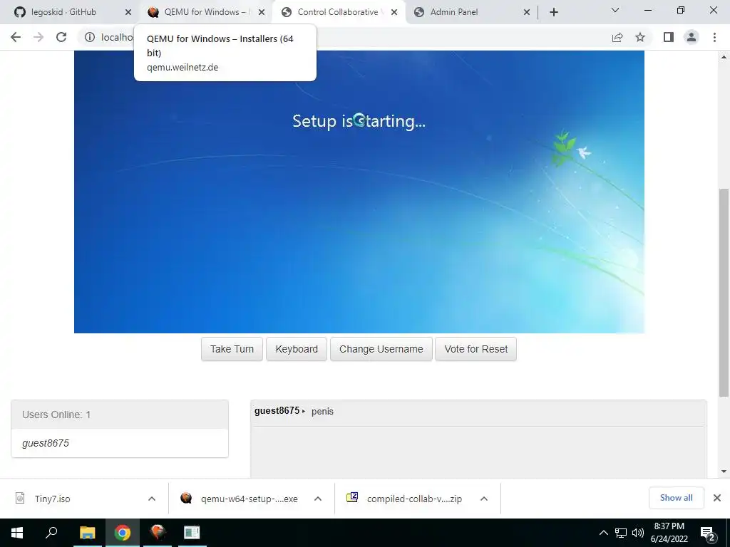This screenshot has width=730, height=547.
Task: Bookmark this page with the star
Action: tap(640, 37)
